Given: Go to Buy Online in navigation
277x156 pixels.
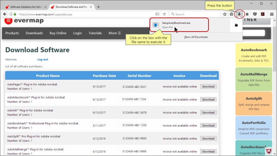Looking at the screenshot, I should (x=58, y=33).
